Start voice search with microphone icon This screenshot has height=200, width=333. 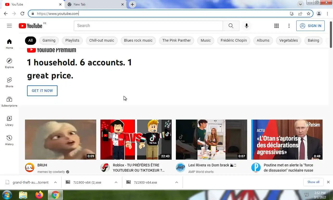tap(247, 26)
